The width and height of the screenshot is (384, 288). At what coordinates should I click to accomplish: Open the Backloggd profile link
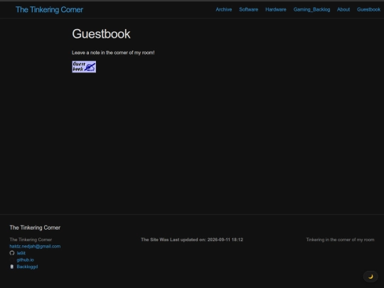click(x=27, y=267)
